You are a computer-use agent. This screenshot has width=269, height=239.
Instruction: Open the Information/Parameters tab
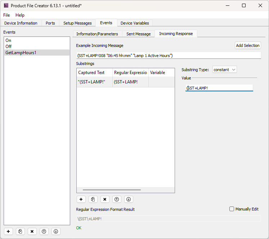97,34
